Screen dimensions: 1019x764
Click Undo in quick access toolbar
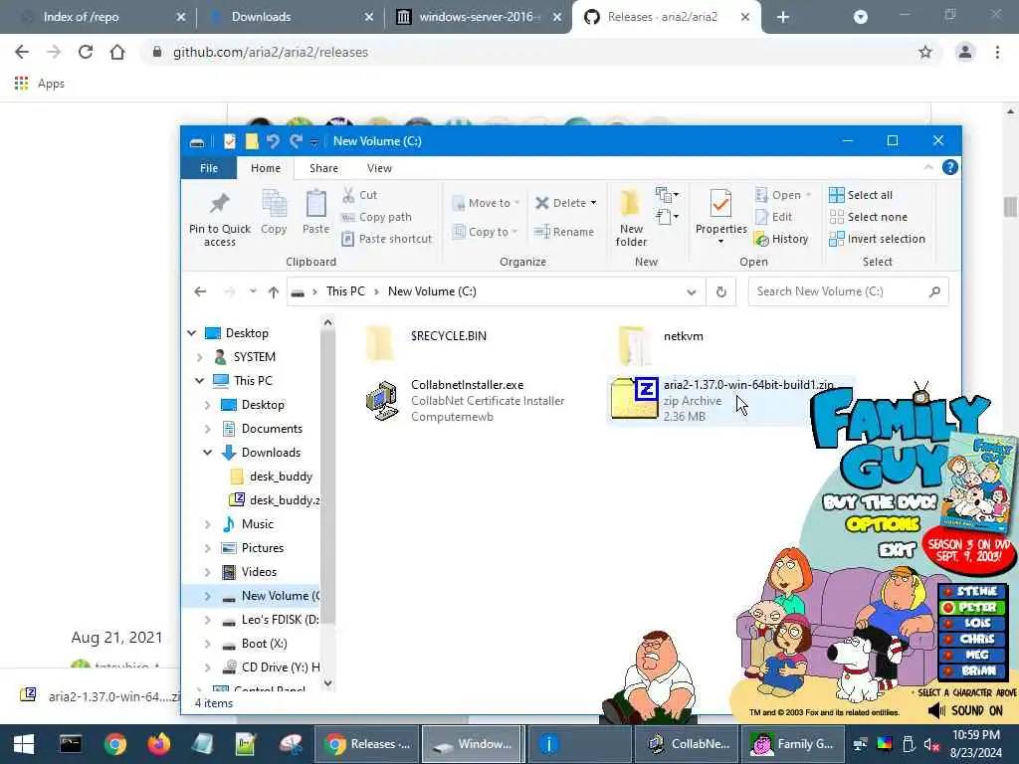273,141
